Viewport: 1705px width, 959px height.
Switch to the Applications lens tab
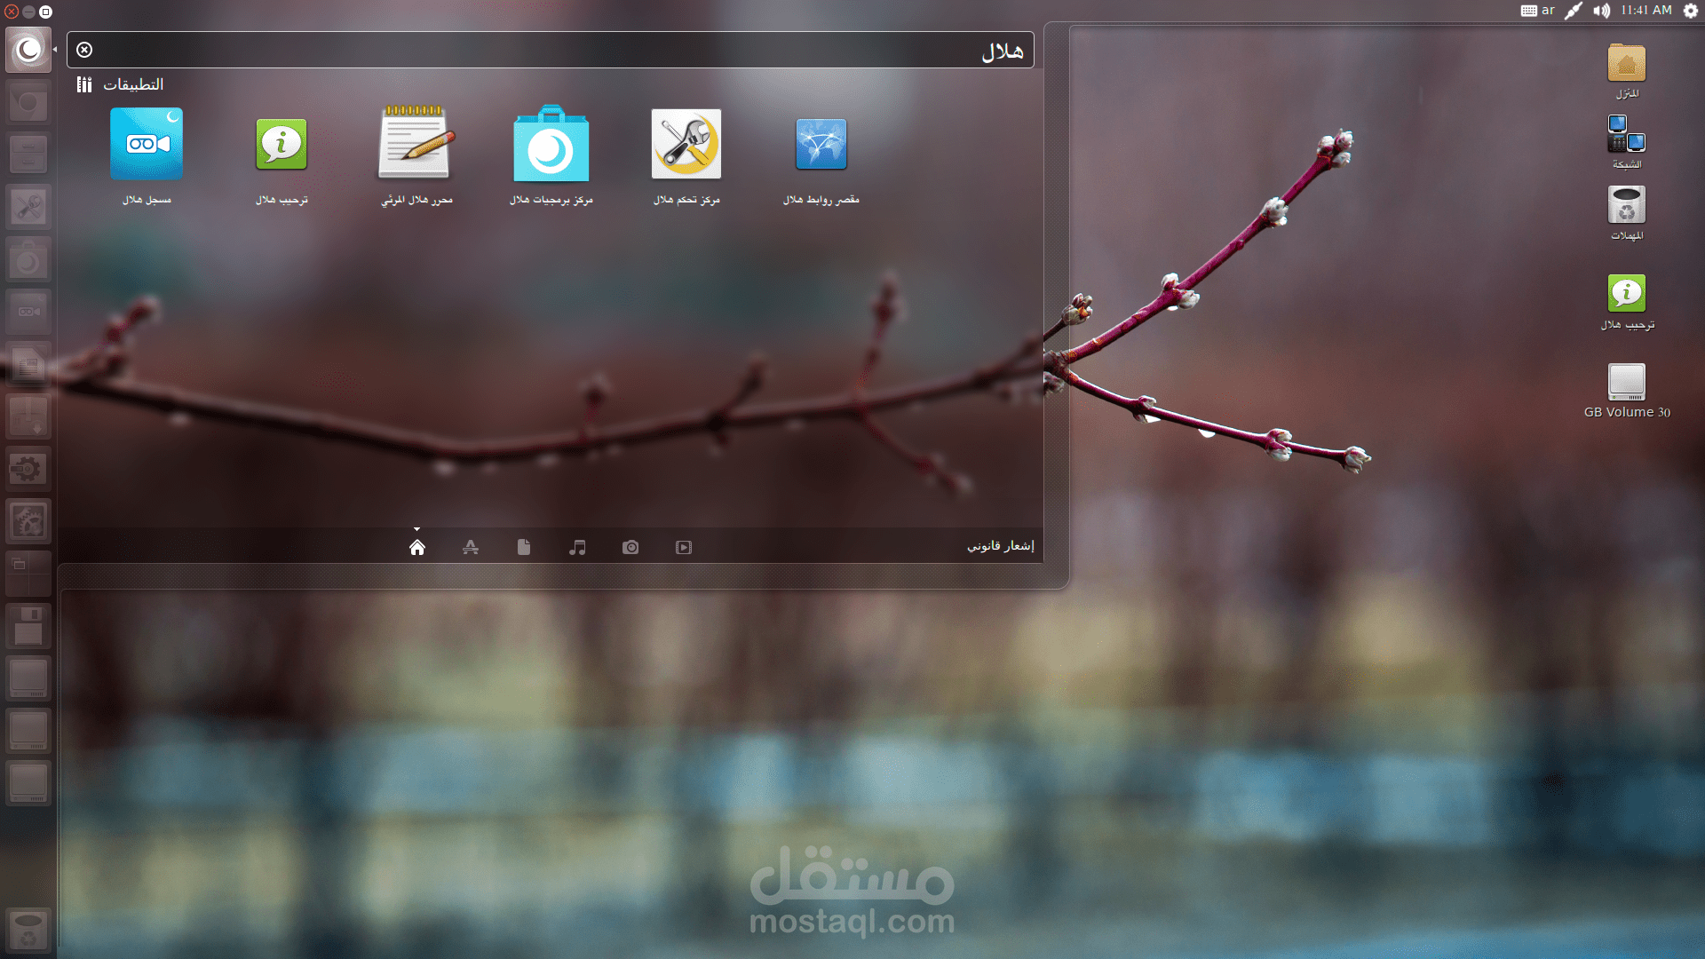pos(471,547)
